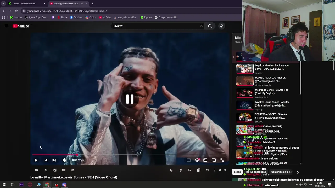The width and height of the screenshot is (335, 188).
Task: Open the three-dot extension options menu
Action: click(214, 170)
